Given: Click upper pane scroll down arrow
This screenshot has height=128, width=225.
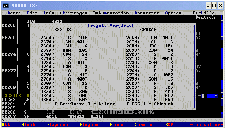Looking at the screenshot, I should click(222, 92).
